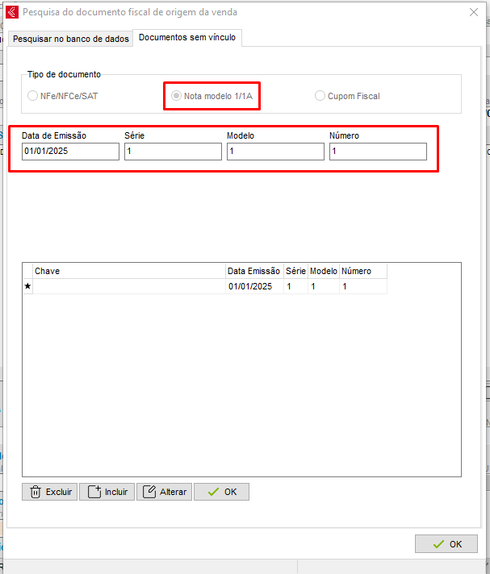490x574 pixels.
Task: Click the Modelo input box
Action: coord(275,152)
